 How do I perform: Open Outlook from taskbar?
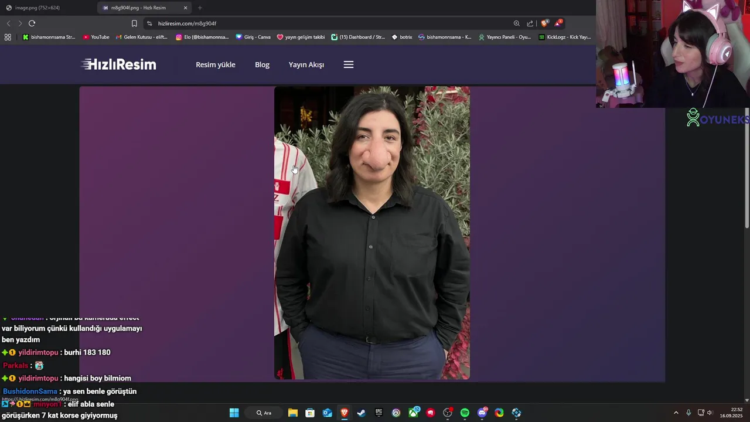pos(327,413)
